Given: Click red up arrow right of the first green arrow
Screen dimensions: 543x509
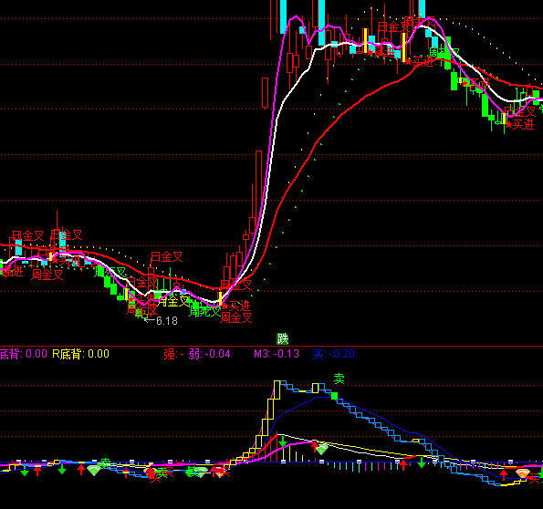Looking at the screenshot, I should coord(37,472).
